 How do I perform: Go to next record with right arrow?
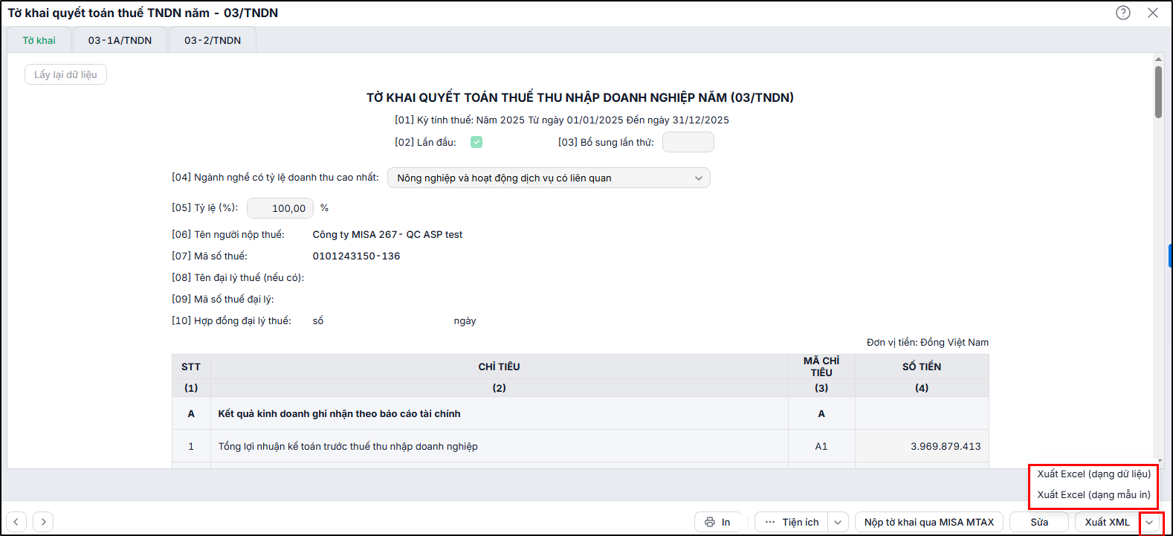43,522
